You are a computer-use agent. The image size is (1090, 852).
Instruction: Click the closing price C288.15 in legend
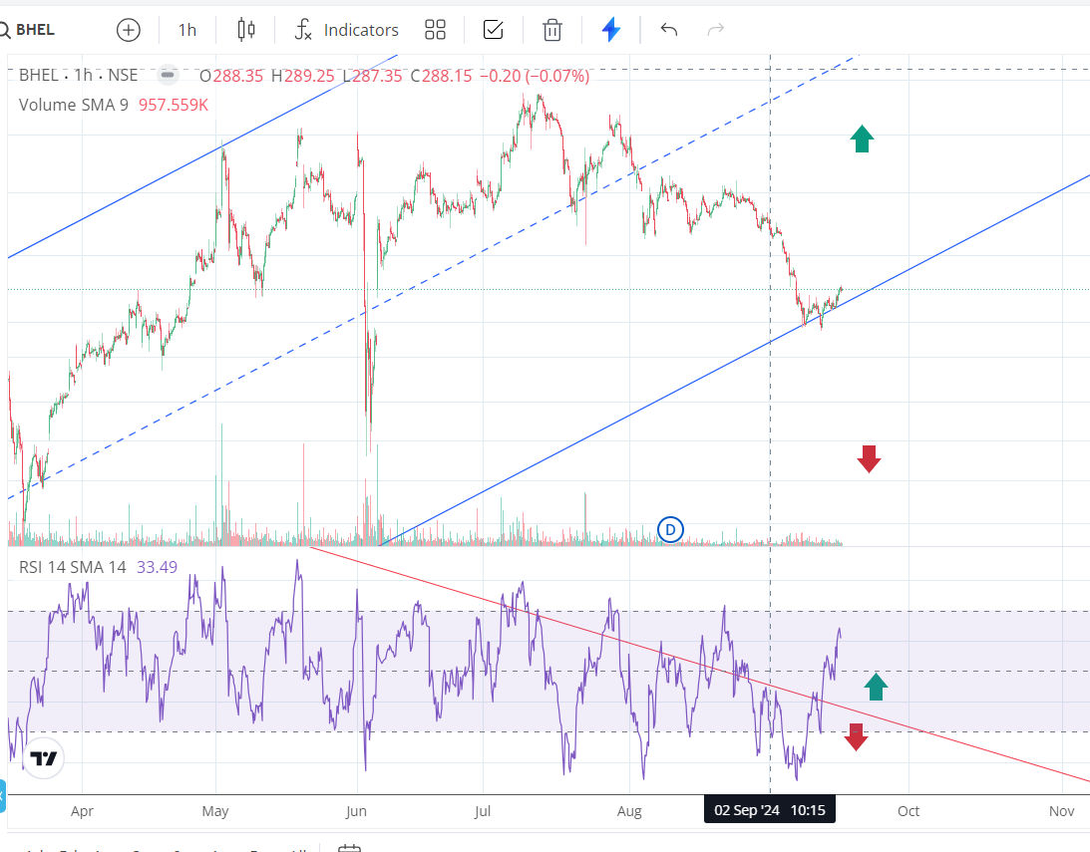(x=441, y=76)
